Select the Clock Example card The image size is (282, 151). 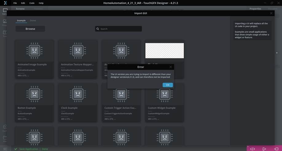[x=78, y=103]
